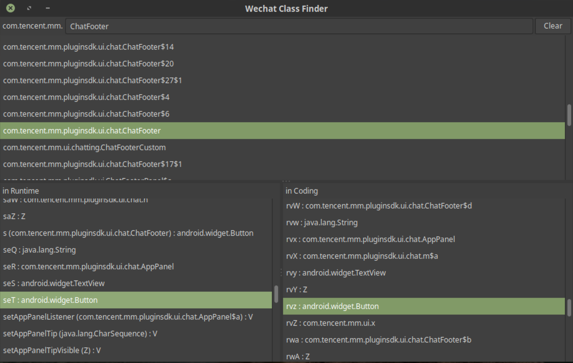Select setAppPanelTipVisible (Z) : V entry
This screenshot has height=363, width=573.
pos(52,350)
